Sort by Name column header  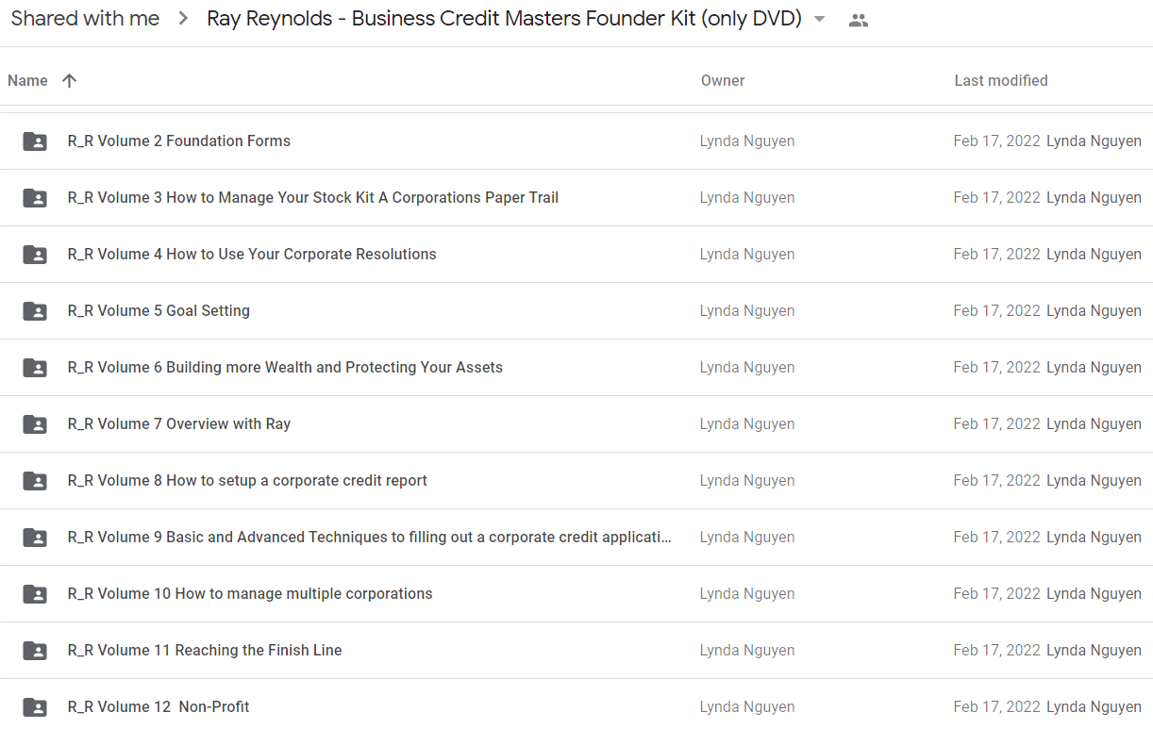coord(27,81)
